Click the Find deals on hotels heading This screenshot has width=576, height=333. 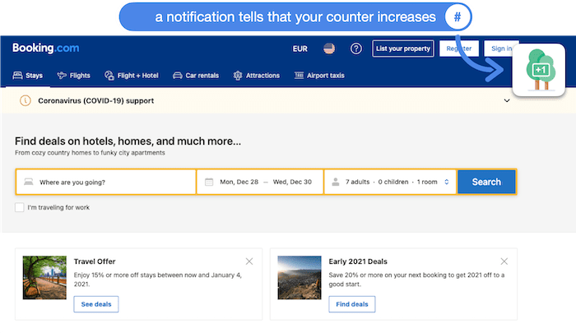pyautogui.click(x=128, y=141)
